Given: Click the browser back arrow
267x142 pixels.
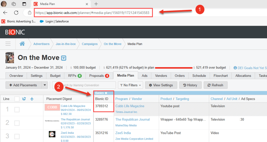Looking at the screenshot, I should [5, 12].
